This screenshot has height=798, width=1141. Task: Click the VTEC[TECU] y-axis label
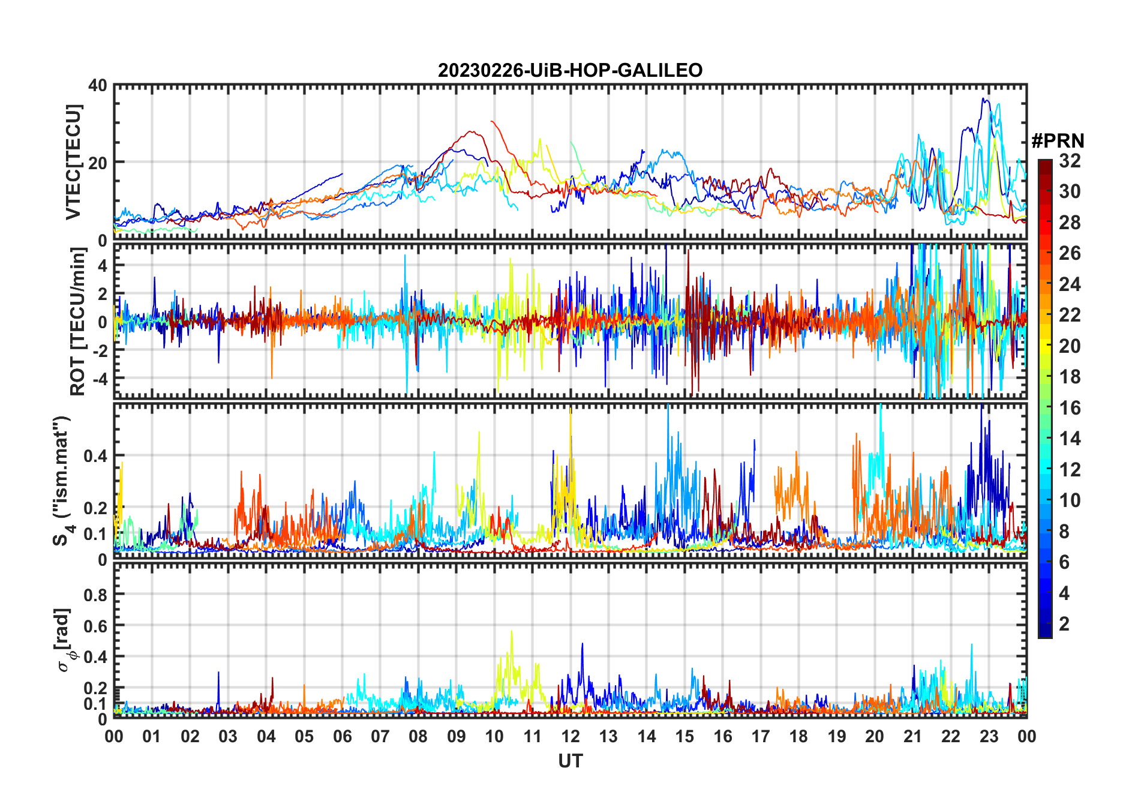click(73, 162)
